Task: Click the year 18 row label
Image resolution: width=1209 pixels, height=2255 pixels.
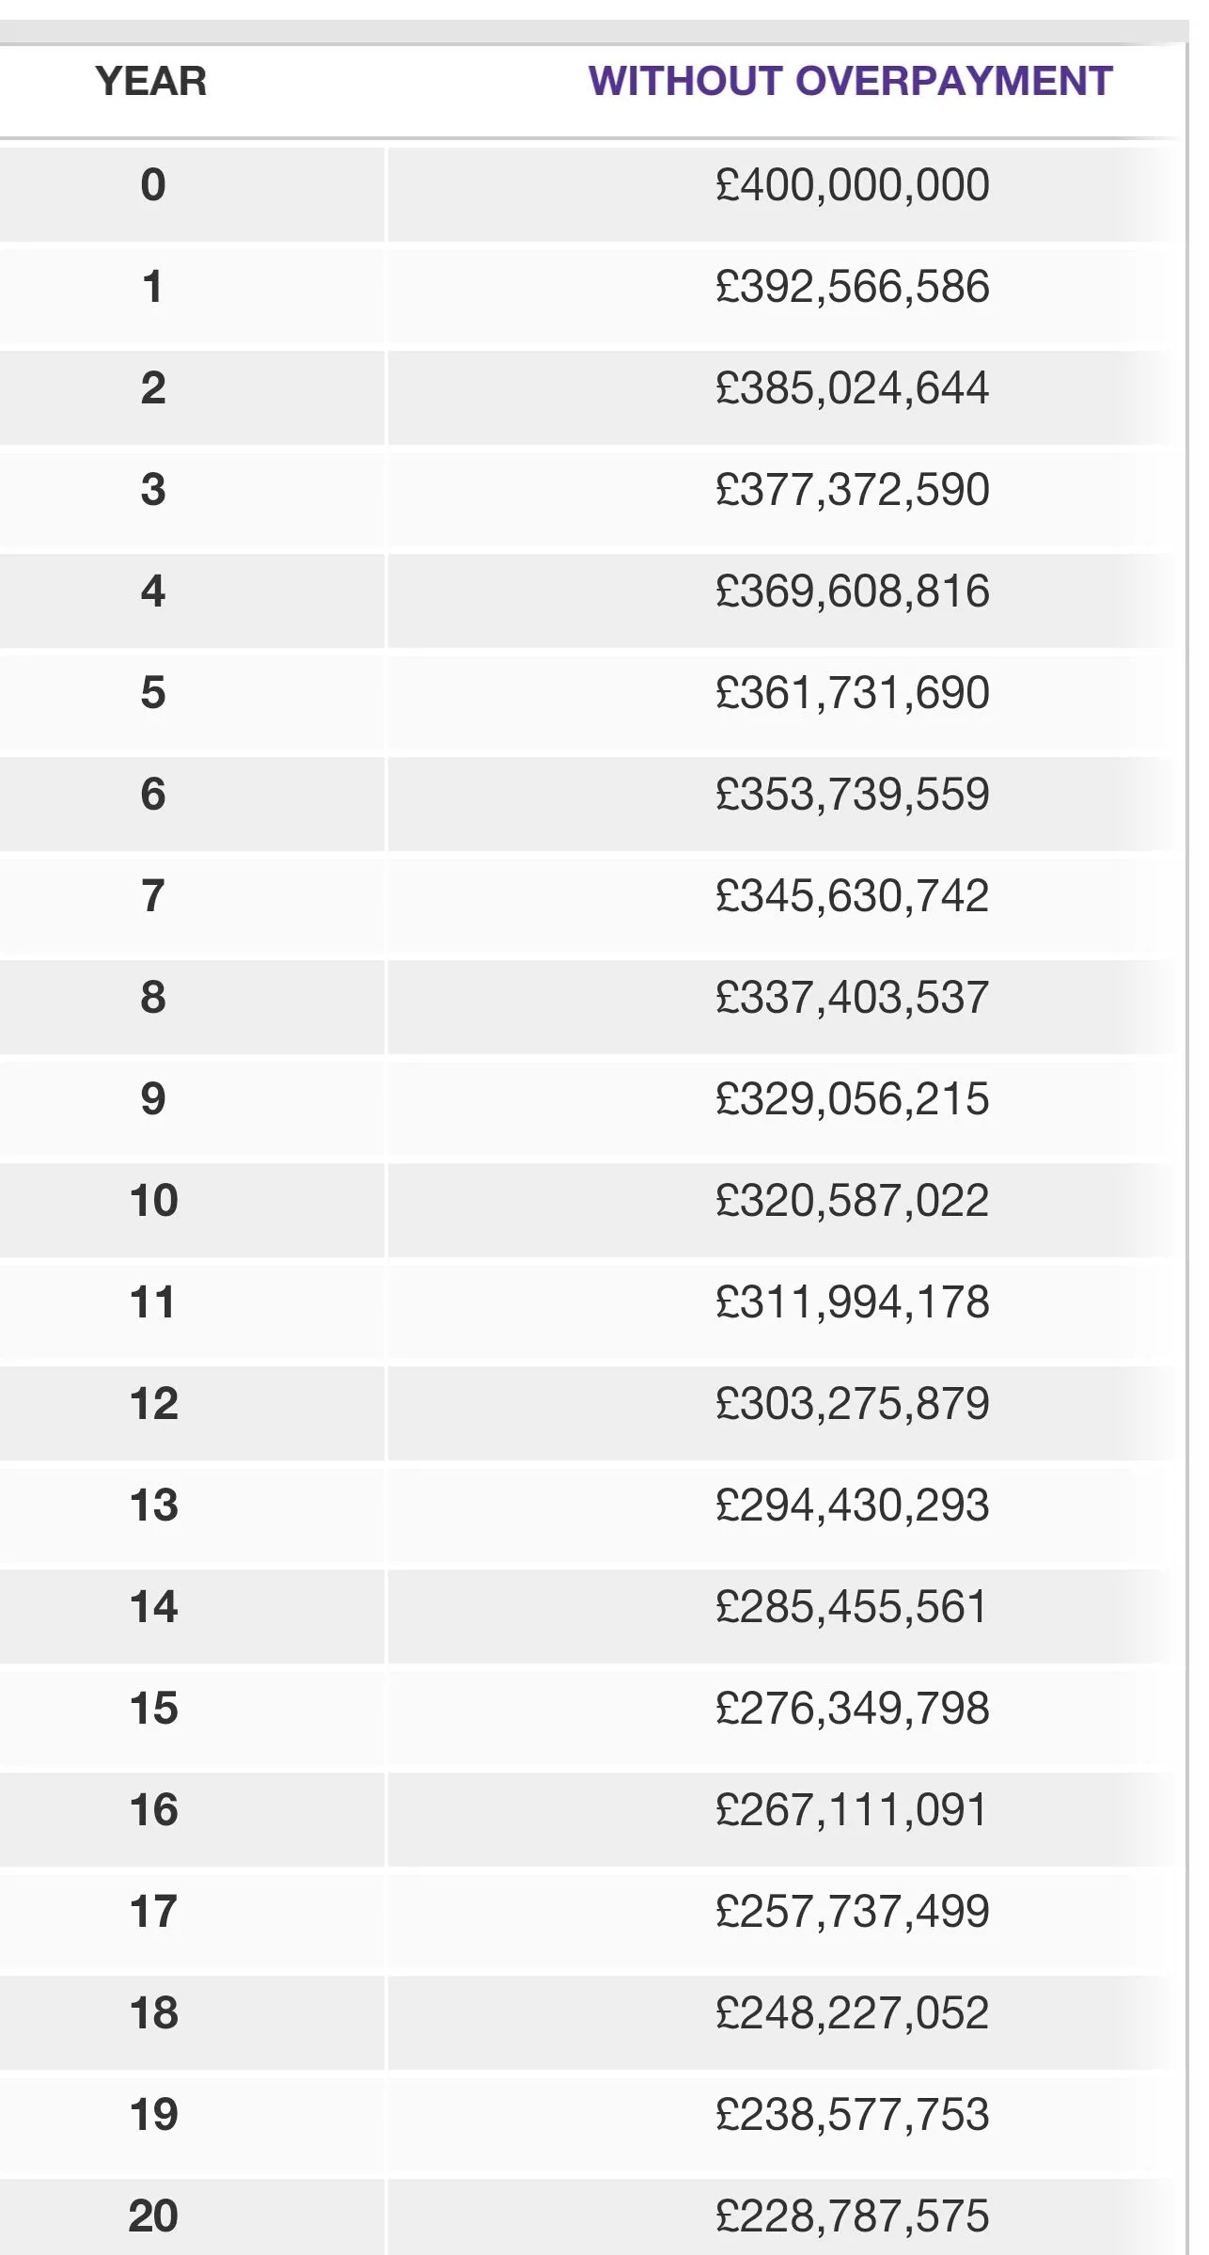Action: pyautogui.click(x=153, y=2013)
